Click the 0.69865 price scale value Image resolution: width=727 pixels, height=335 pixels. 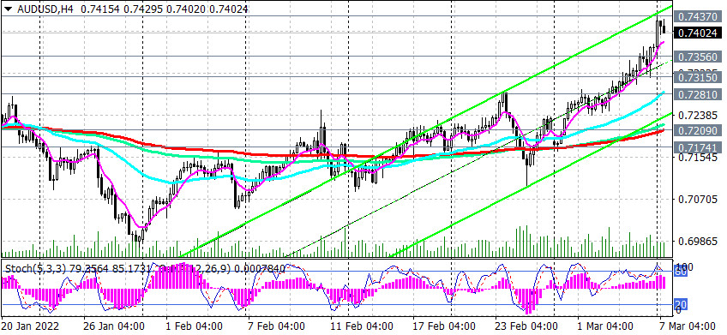coord(698,242)
